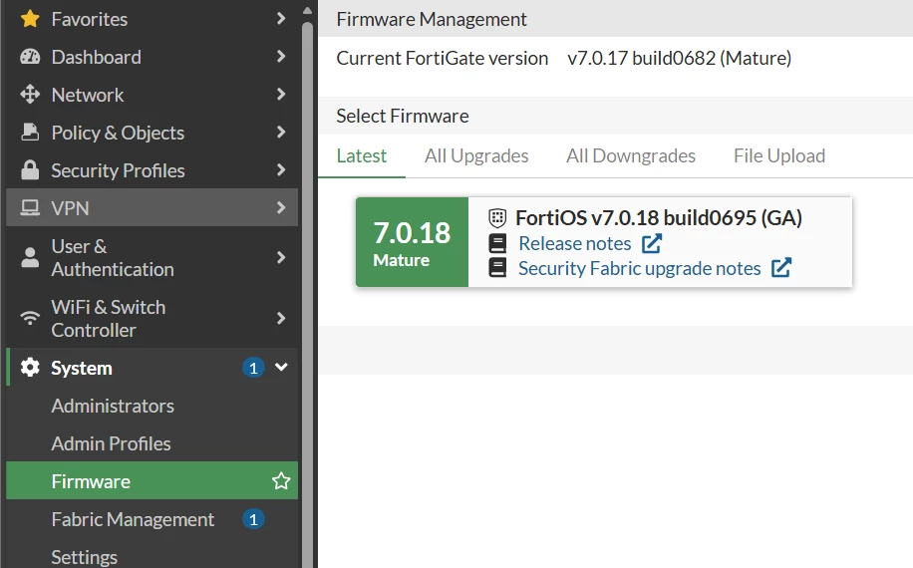Click external link icon after Security Fabric upgrade notes
Viewport: 913px width, 568px height.
(x=780, y=268)
